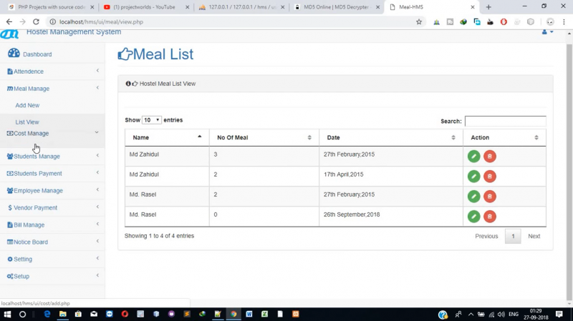Viewport: 573px width, 321px height.
Task: Click the user profile icon at top right
Action: coord(547,32)
